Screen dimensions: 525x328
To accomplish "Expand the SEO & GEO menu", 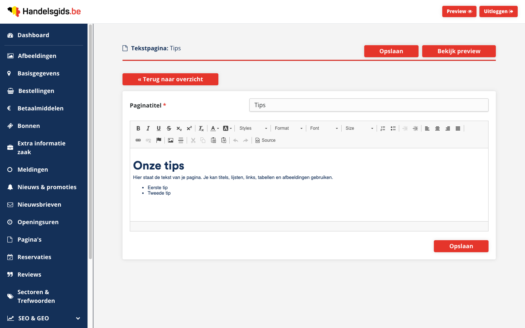I will [44, 318].
